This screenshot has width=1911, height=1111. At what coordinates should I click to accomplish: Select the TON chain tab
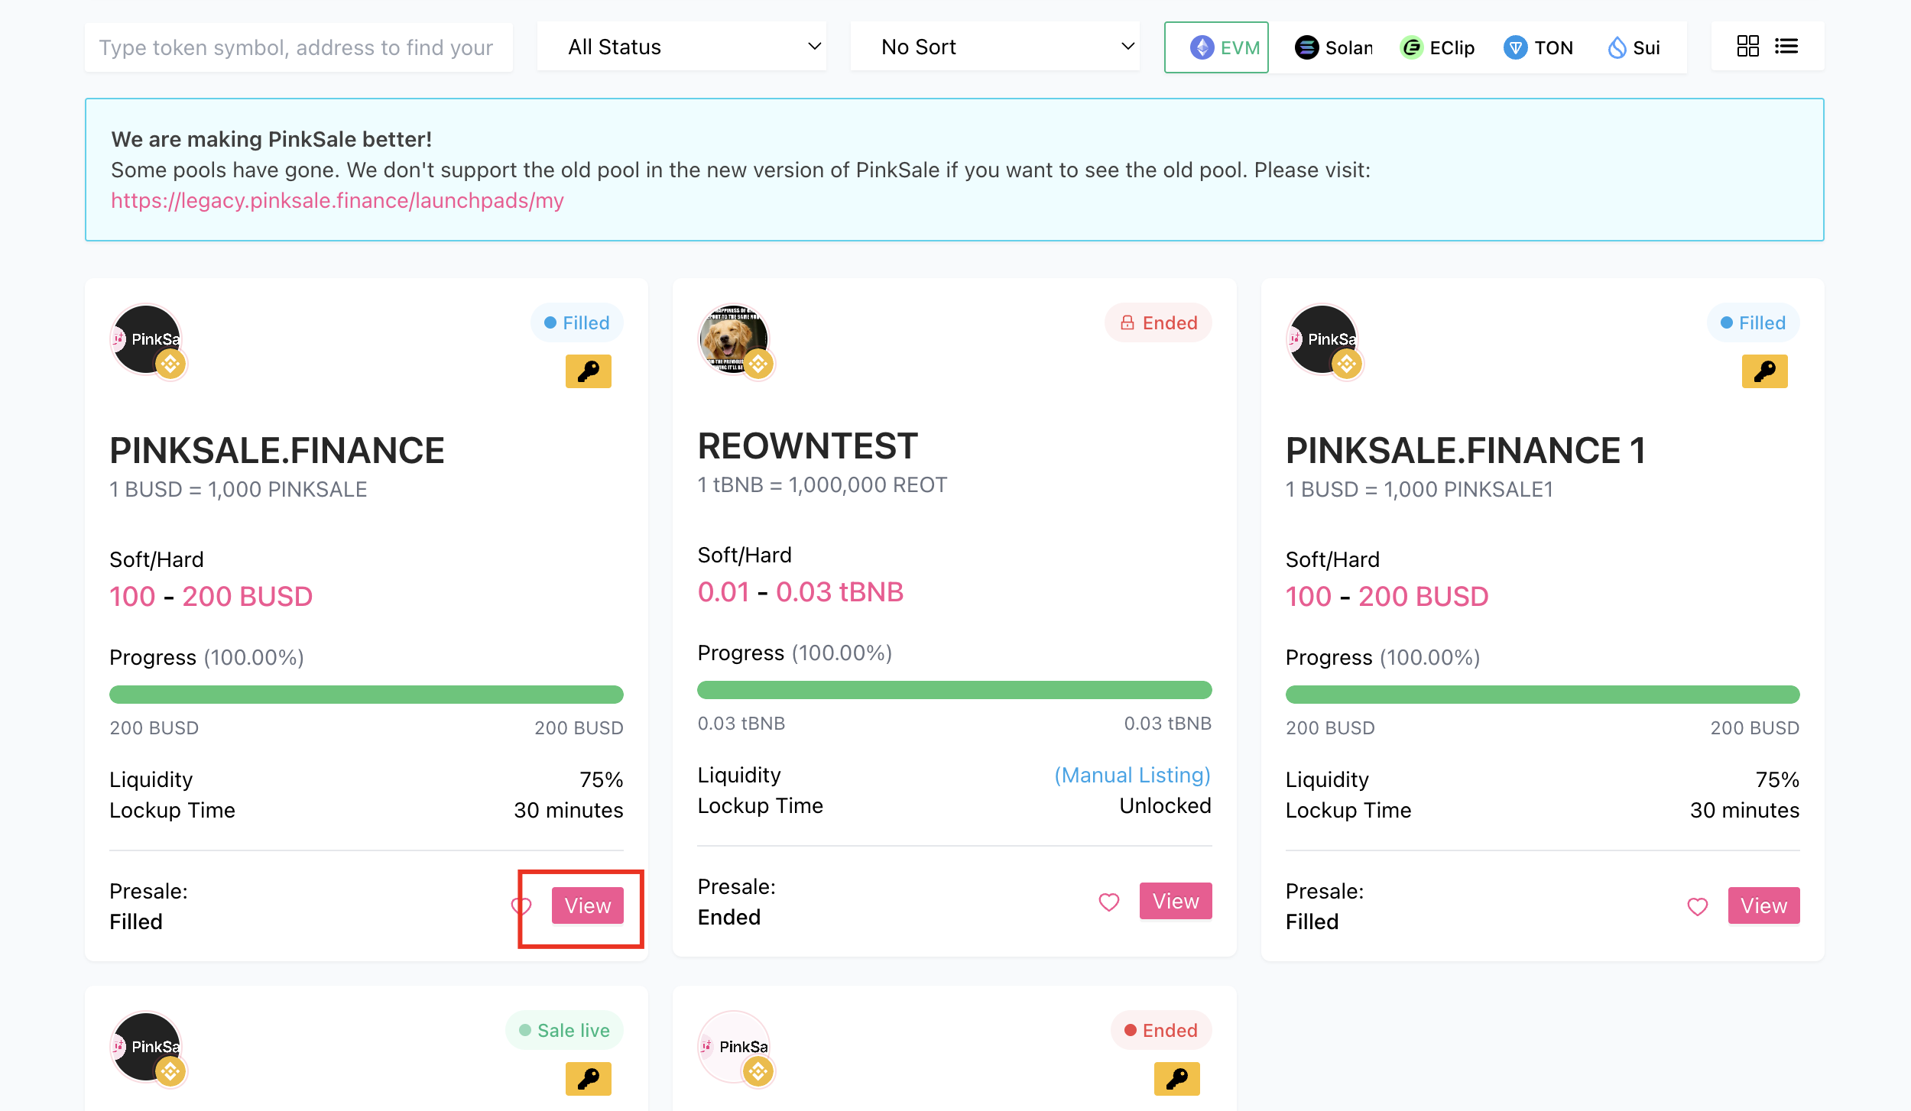pos(1538,47)
